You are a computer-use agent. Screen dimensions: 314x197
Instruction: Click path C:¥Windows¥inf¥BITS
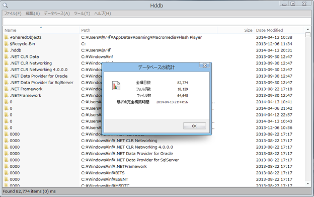point(103,173)
